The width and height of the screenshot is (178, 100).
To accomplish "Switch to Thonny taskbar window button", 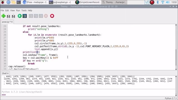I will click(x=114, y=2).
